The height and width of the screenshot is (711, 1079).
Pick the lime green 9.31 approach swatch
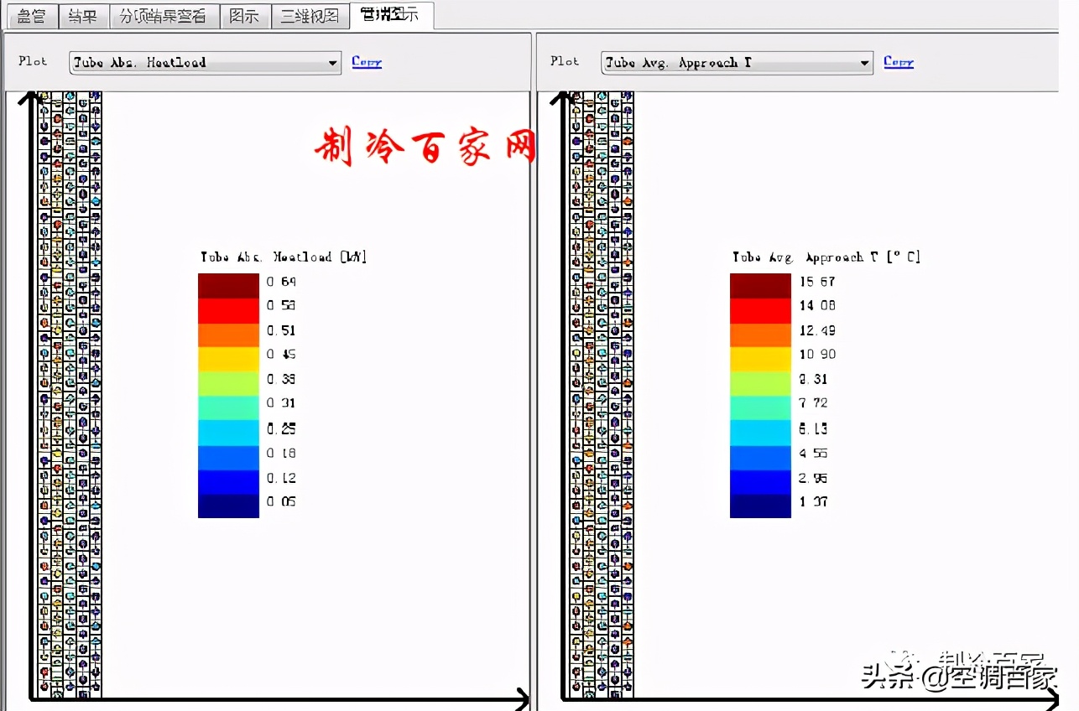[x=760, y=383]
